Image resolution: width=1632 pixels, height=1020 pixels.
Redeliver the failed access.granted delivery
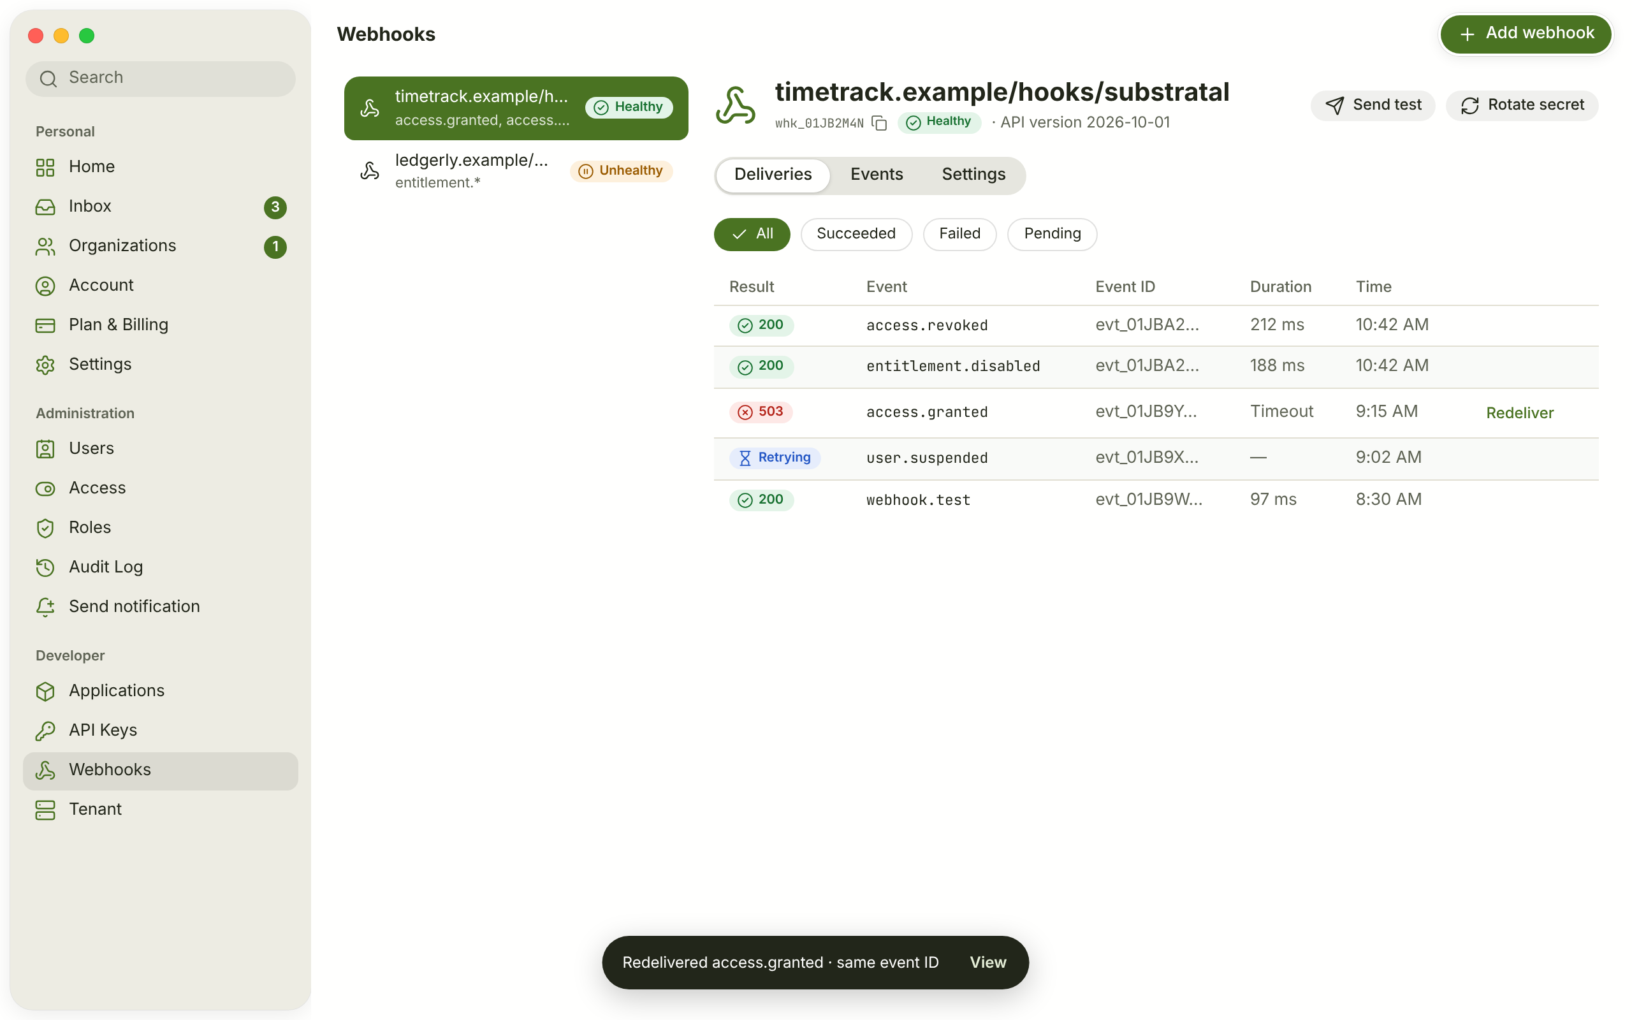tap(1519, 413)
